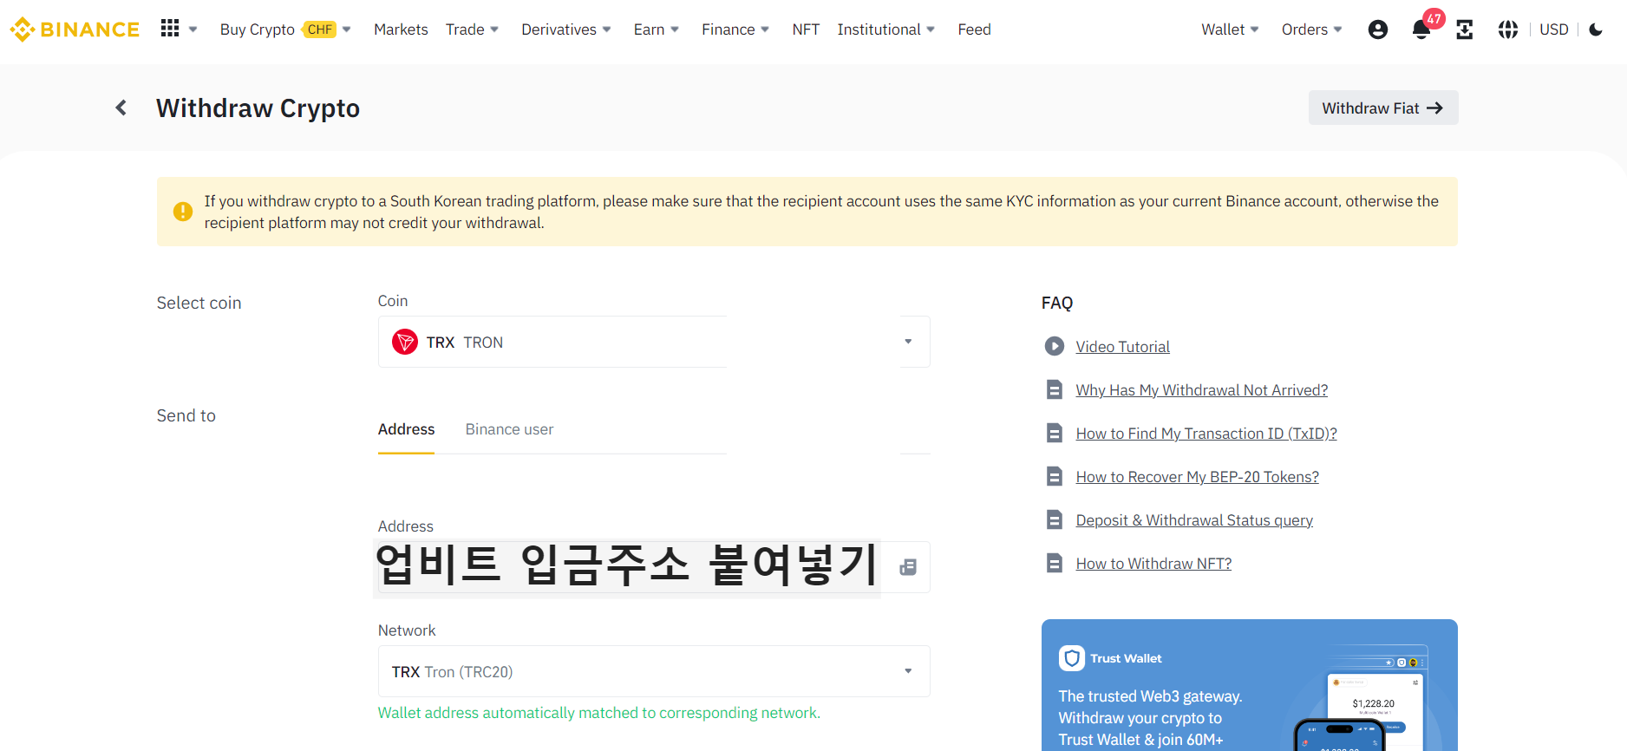This screenshot has height=751, width=1627.
Task: Expand the Derivatives menu
Action: pyautogui.click(x=566, y=29)
